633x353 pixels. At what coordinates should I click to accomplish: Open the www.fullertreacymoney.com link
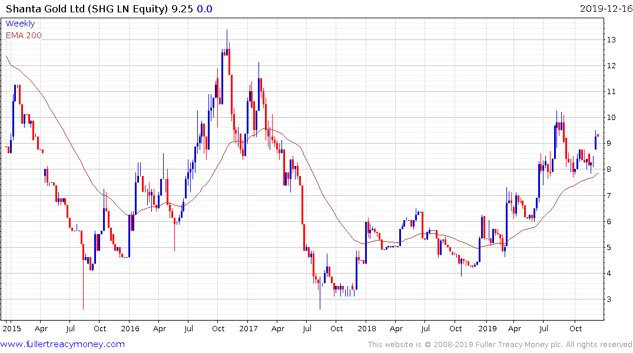pos(62,344)
